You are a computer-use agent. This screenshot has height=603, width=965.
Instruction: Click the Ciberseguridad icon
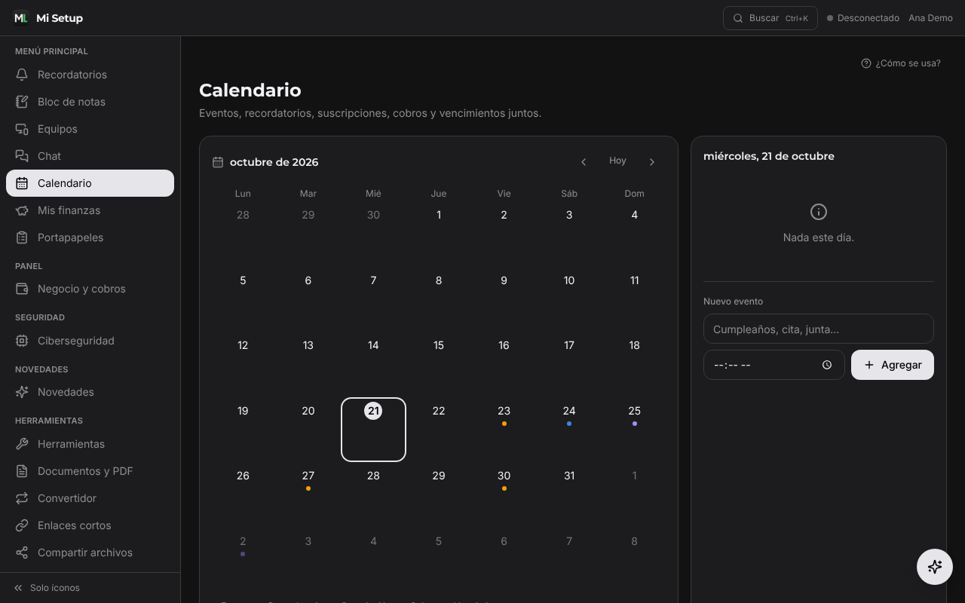point(22,341)
